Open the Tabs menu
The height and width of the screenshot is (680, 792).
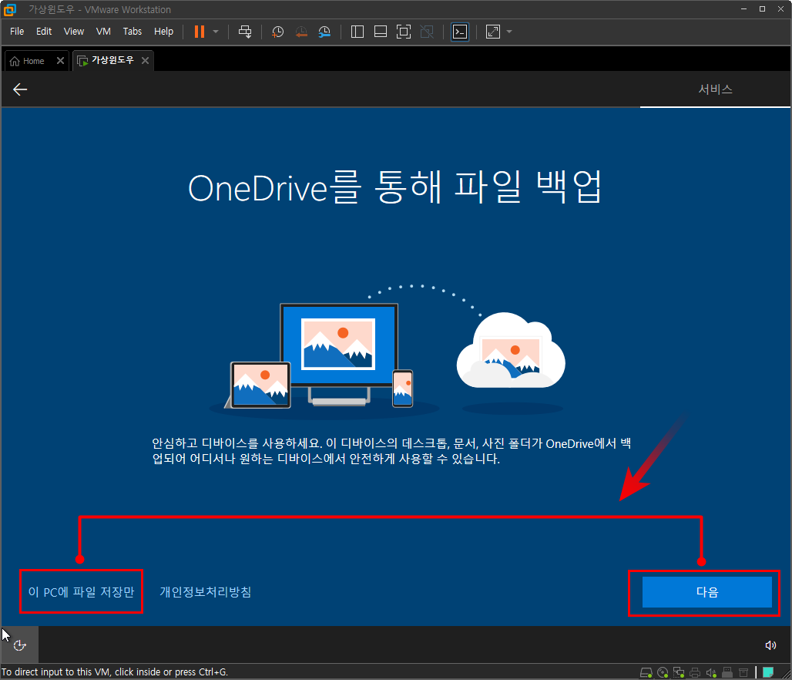pyautogui.click(x=133, y=32)
